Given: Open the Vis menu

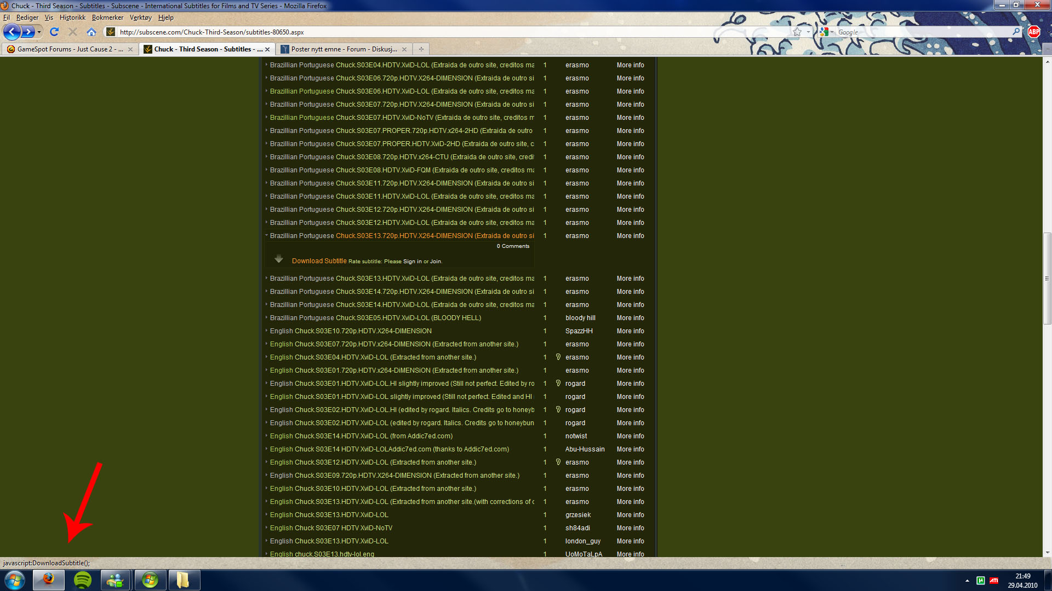Looking at the screenshot, I should pyautogui.click(x=49, y=18).
